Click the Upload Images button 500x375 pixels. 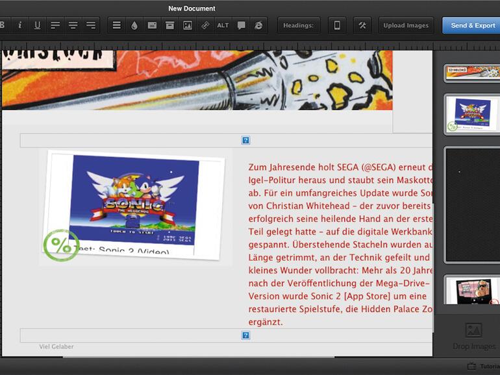click(x=406, y=25)
